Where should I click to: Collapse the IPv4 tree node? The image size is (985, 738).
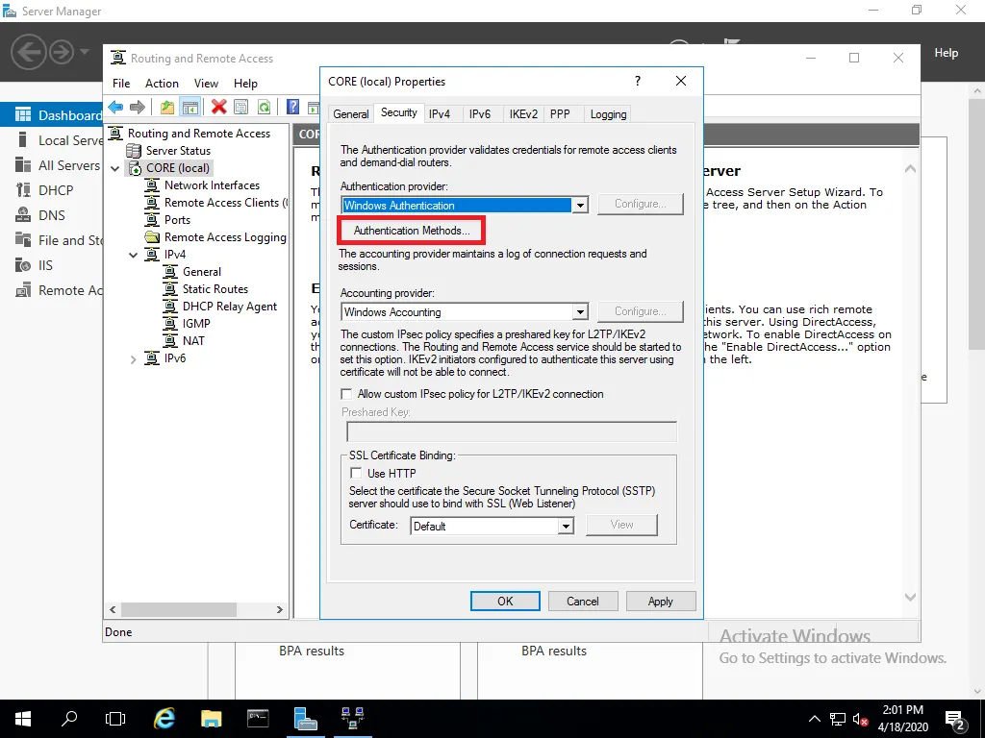133,255
